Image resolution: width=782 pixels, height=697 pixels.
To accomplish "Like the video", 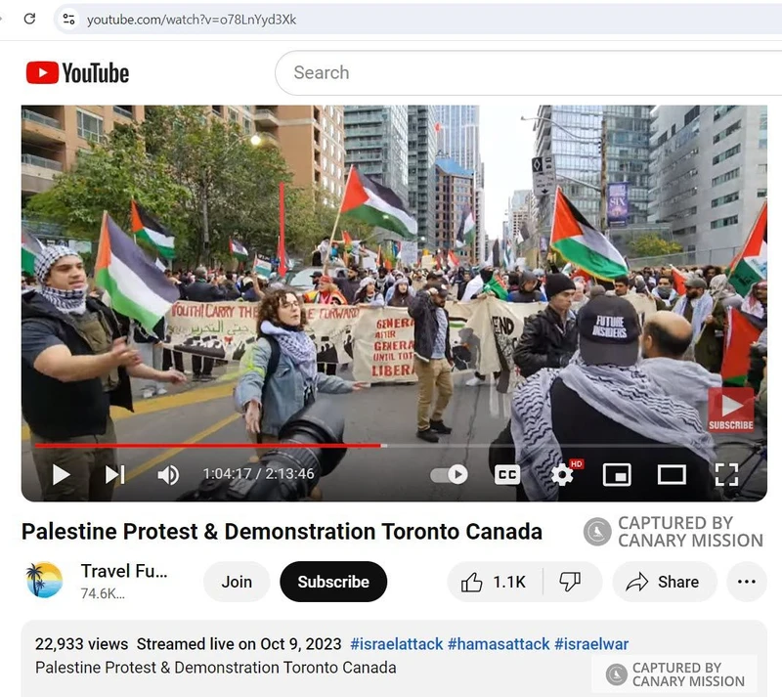I will pos(494,582).
